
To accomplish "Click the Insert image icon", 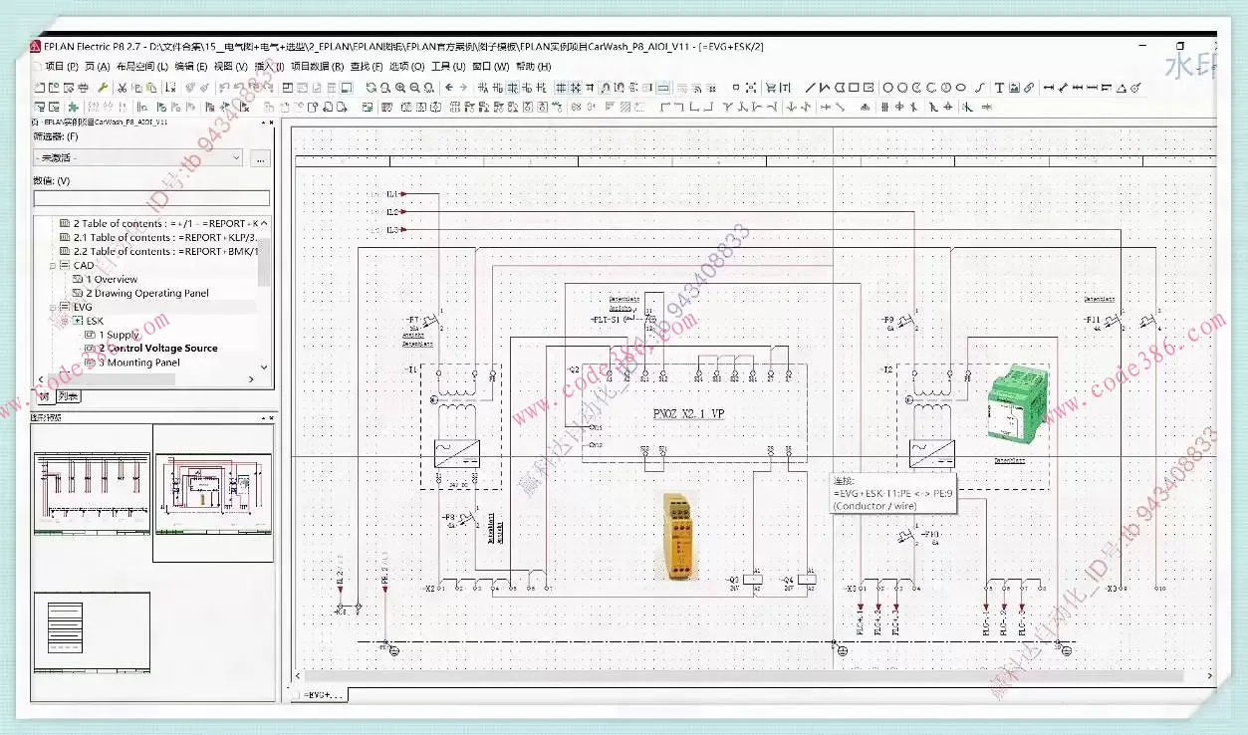I will (x=1014, y=88).
